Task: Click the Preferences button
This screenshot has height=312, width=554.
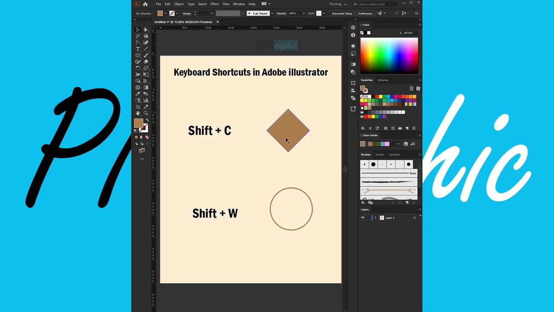Action: point(365,13)
